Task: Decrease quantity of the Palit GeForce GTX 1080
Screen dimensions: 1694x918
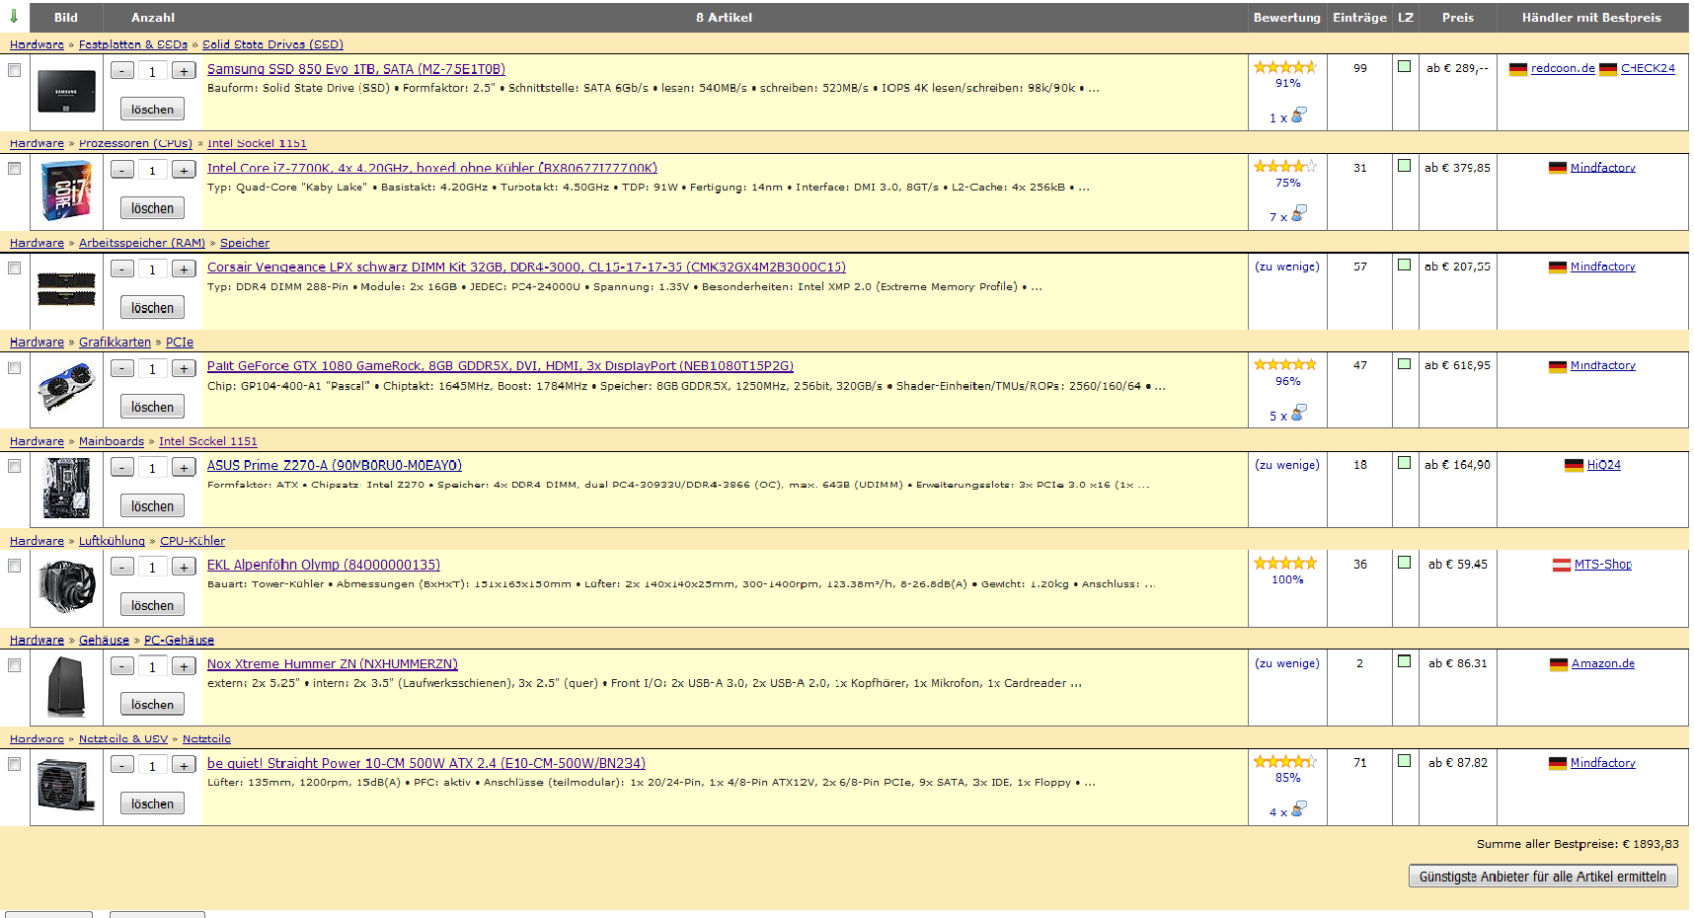Action: pyautogui.click(x=122, y=369)
